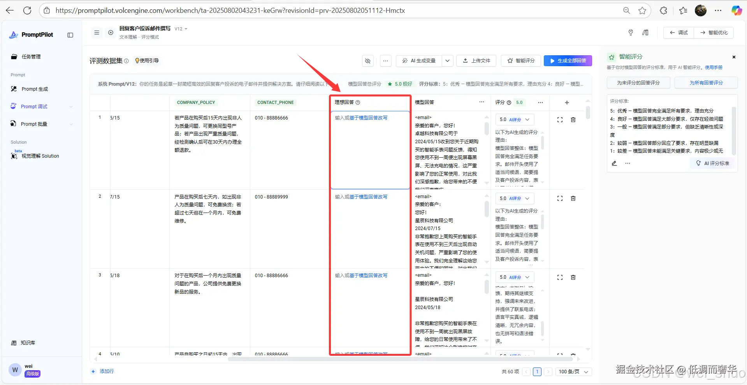Open the browser extensions puzzle icon

664,11
